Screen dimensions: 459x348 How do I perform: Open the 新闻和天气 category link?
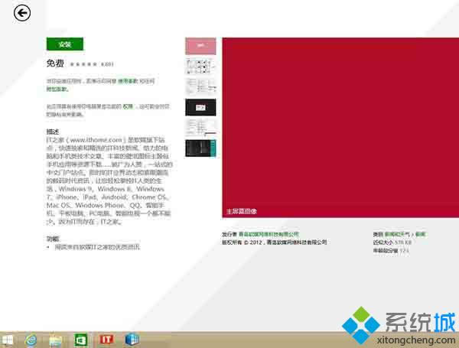coord(397,234)
